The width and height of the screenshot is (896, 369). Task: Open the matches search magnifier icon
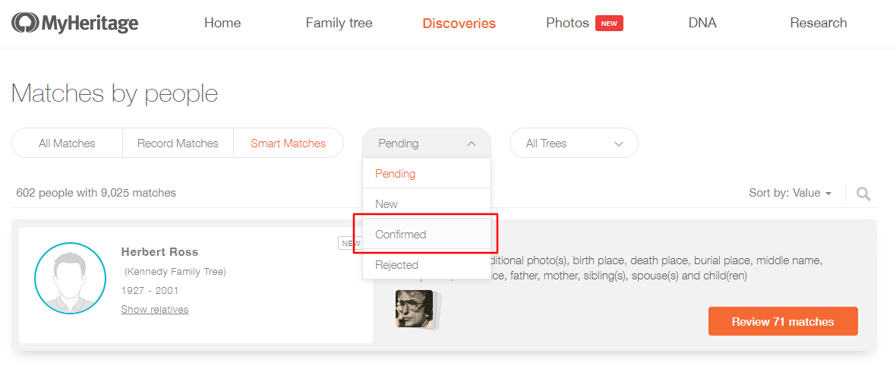[863, 194]
